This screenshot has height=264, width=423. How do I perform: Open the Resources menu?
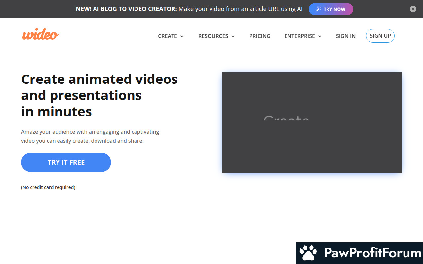pos(216,36)
